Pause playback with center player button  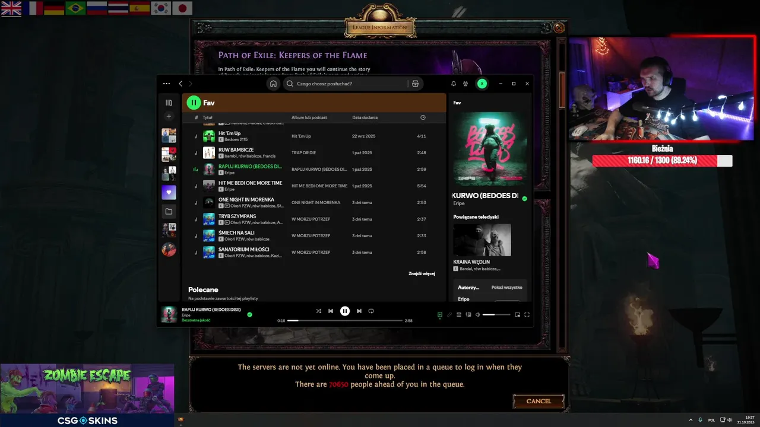click(345, 311)
